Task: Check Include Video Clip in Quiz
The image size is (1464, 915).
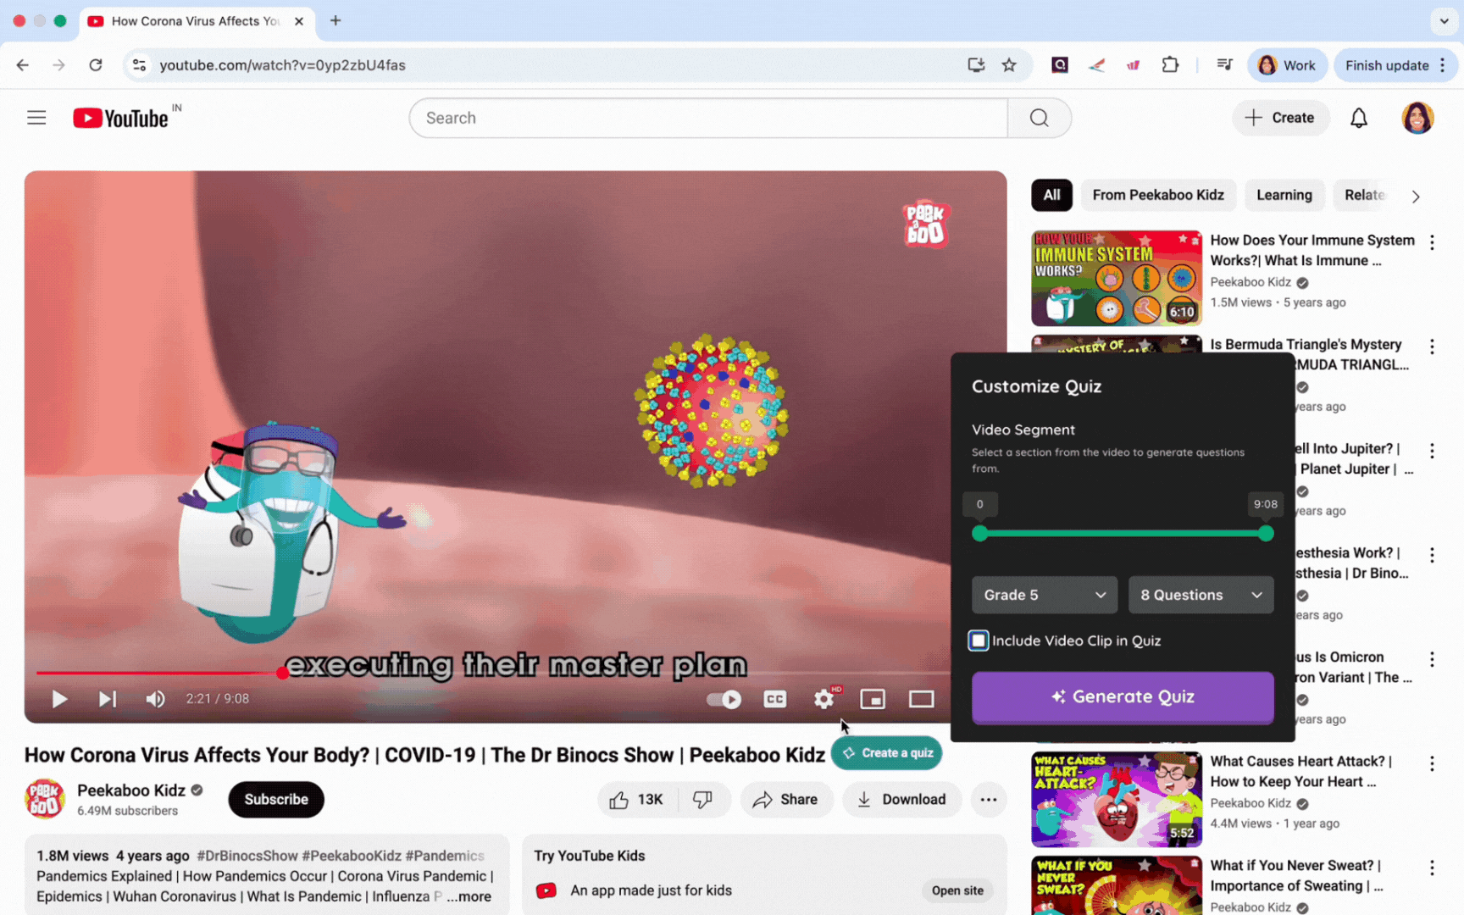Action: (979, 640)
